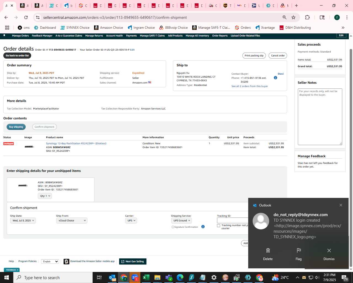Click the Edit button in navigation bar
The image size is (353, 283).
pyautogui.click(x=341, y=35)
